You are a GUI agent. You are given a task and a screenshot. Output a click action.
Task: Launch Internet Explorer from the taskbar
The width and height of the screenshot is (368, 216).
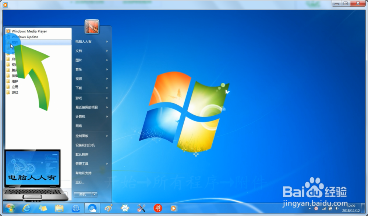point(26,208)
